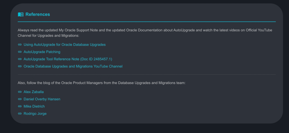This screenshot has width=289, height=133.
Task: Go to Daniel Overby Hansen's blog
Action: pos(42,99)
